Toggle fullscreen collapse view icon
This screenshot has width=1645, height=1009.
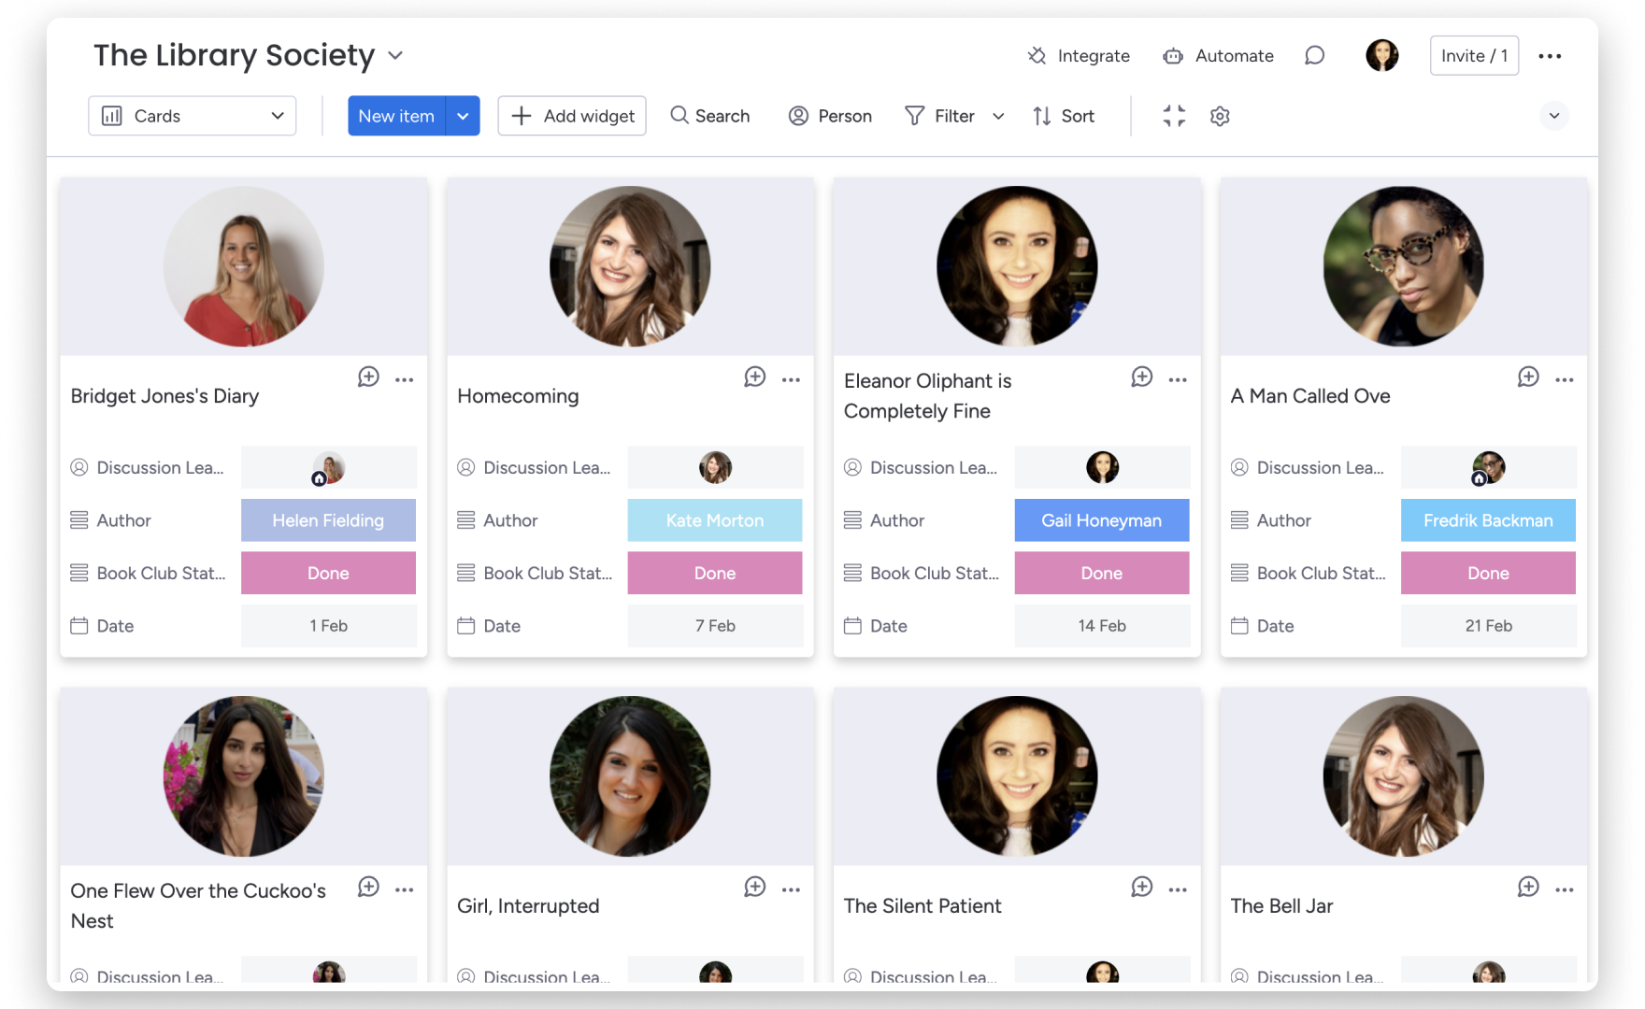click(x=1174, y=116)
